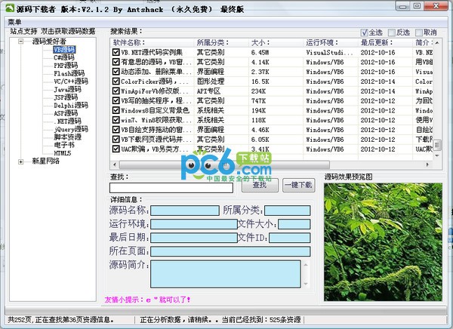
Task: Uncheck UAC欺骗 row checkbox
Action: point(116,149)
